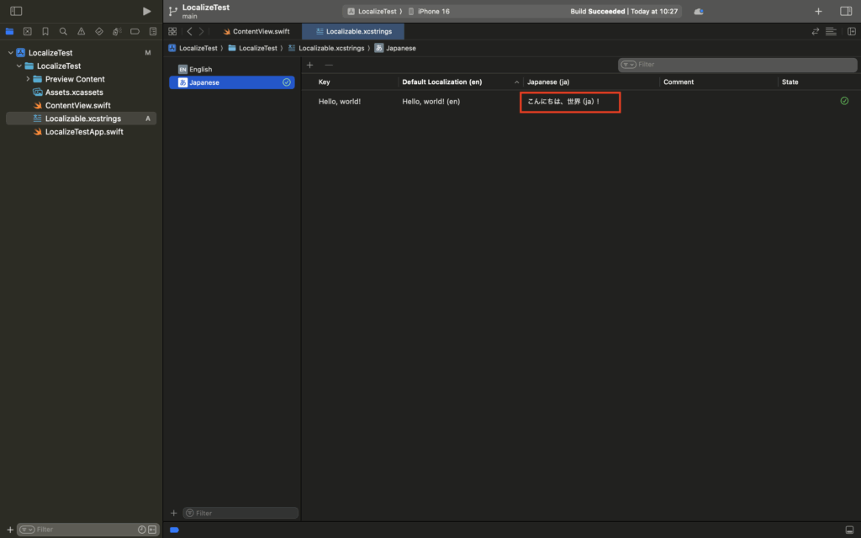Add a file with navigator plus button
The height and width of the screenshot is (538, 861).
coord(10,530)
